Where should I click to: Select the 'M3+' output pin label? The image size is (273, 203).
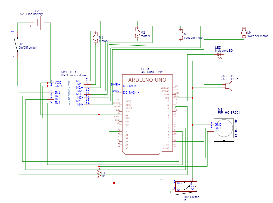tap(80, 94)
